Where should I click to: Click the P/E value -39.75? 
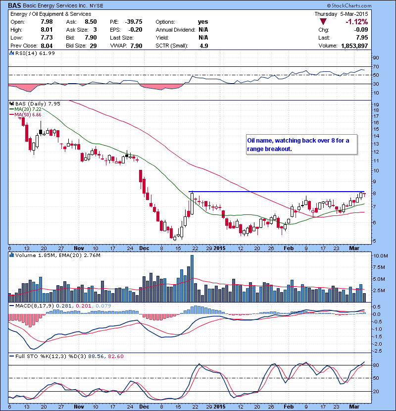point(134,22)
